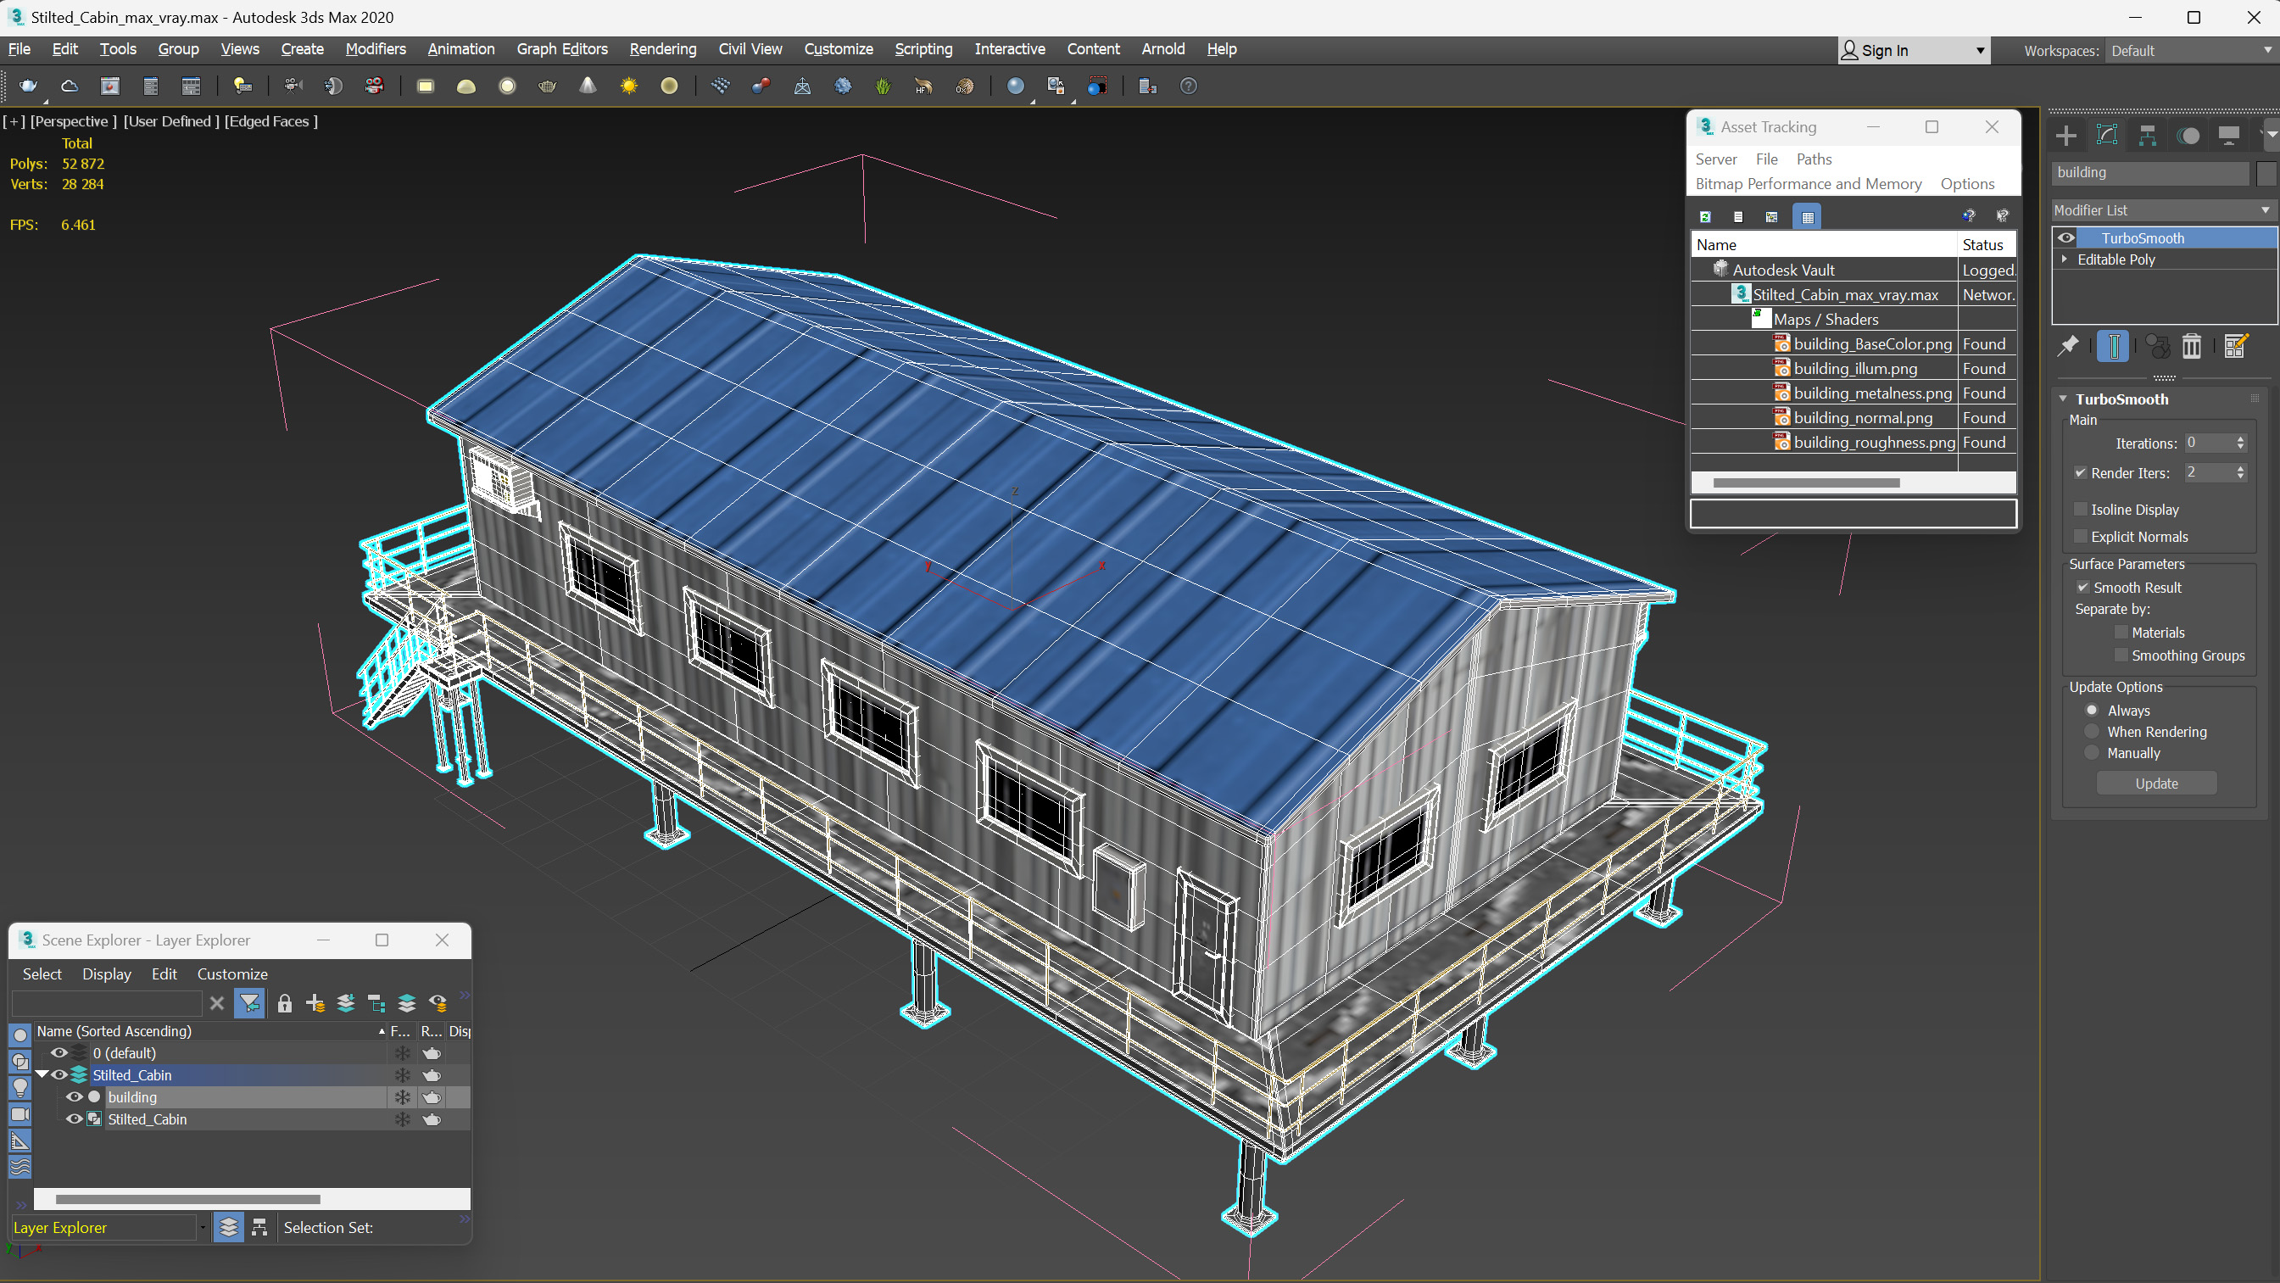Click the HF hair farm icon

point(923,86)
